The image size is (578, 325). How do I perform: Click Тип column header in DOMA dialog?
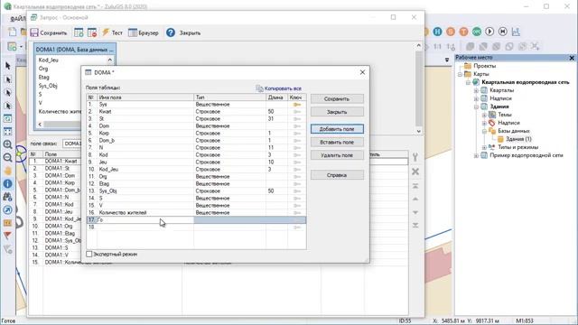[x=229, y=97]
